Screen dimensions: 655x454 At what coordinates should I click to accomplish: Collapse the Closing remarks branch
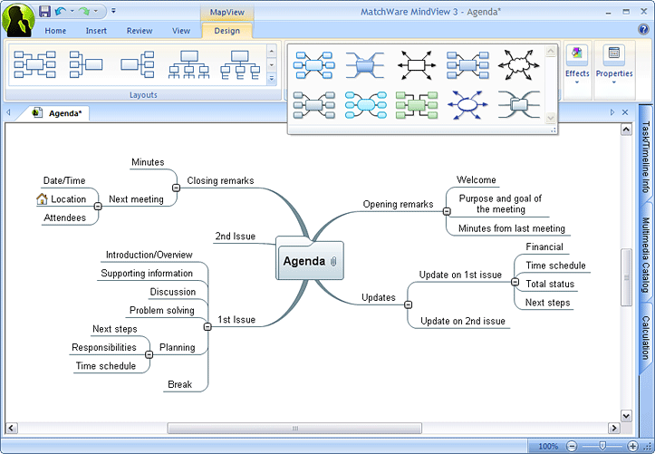pos(176,188)
